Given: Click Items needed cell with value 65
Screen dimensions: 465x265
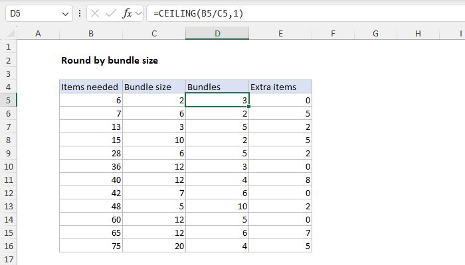Looking at the screenshot, I should point(91,233).
